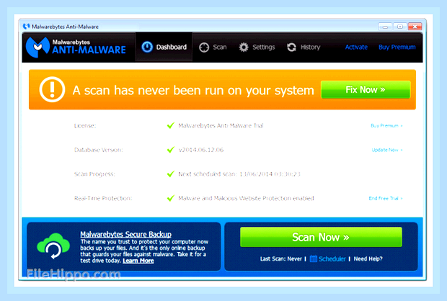Click the orange warning exclamation icon
The image size is (447, 301).
pos(52,89)
